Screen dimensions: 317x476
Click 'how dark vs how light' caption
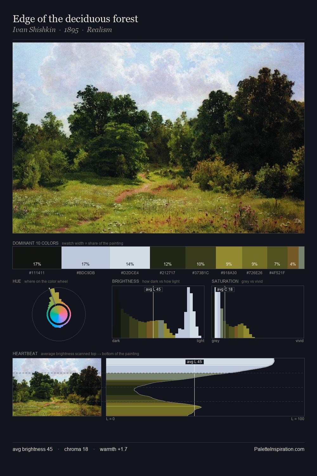[x=161, y=281]
